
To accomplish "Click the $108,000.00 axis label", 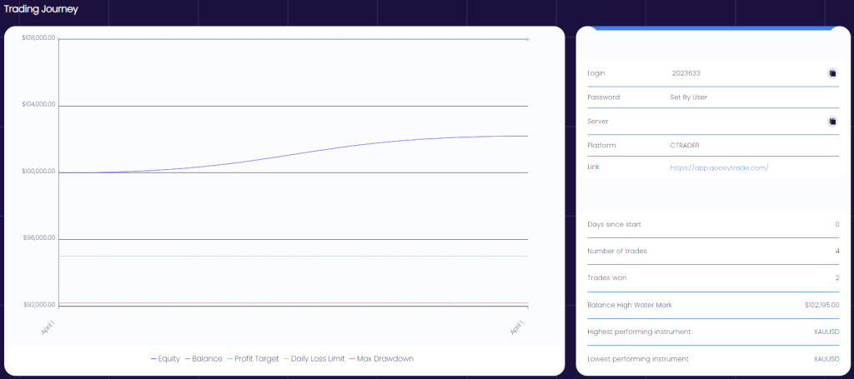I will pos(38,38).
